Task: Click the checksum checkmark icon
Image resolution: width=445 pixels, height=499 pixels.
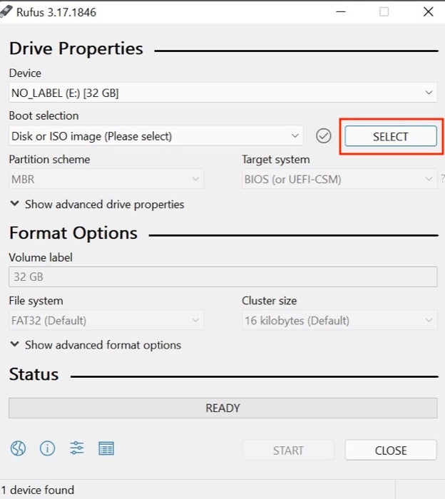Action: point(324,136)
